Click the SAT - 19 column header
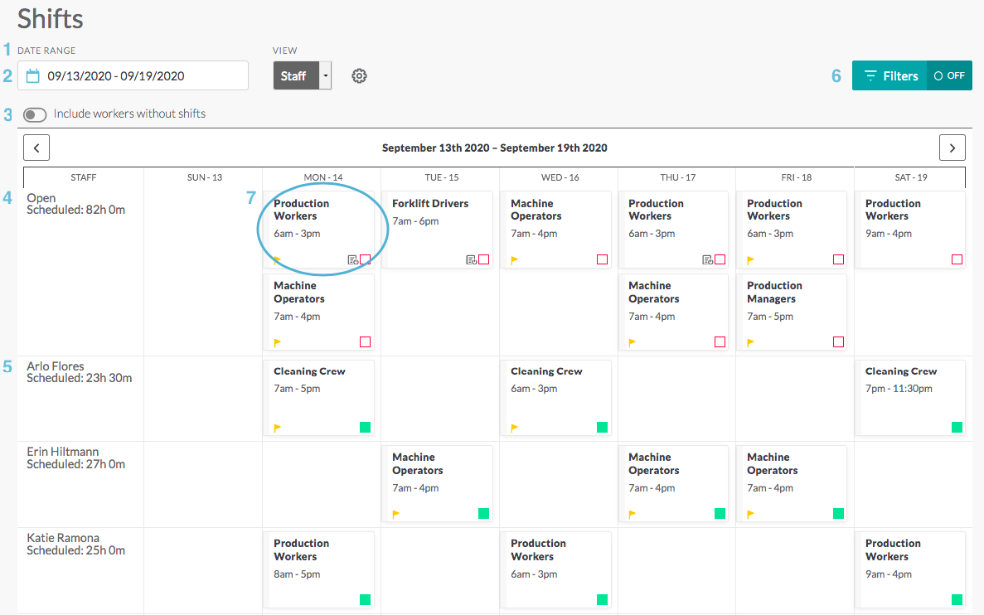The width and height of the screenshot is (984, 615). [911, 177]
